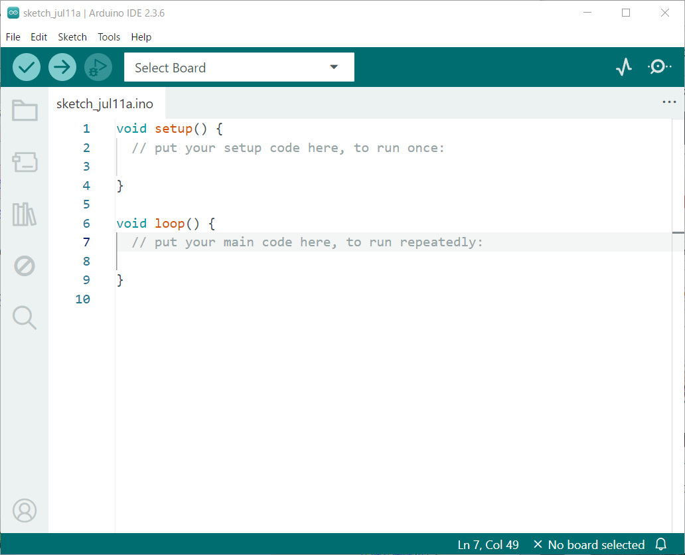Click the Upload arrow button
The height and width of the screenshot is (555, 685).
(62, 67)
